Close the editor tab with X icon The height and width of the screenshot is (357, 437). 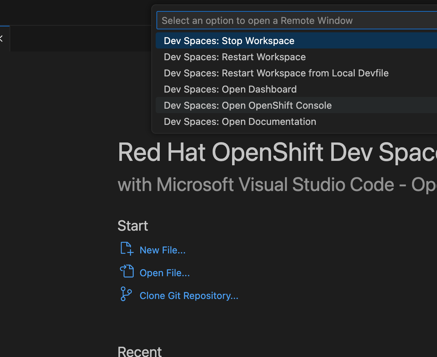click(1, 39)
